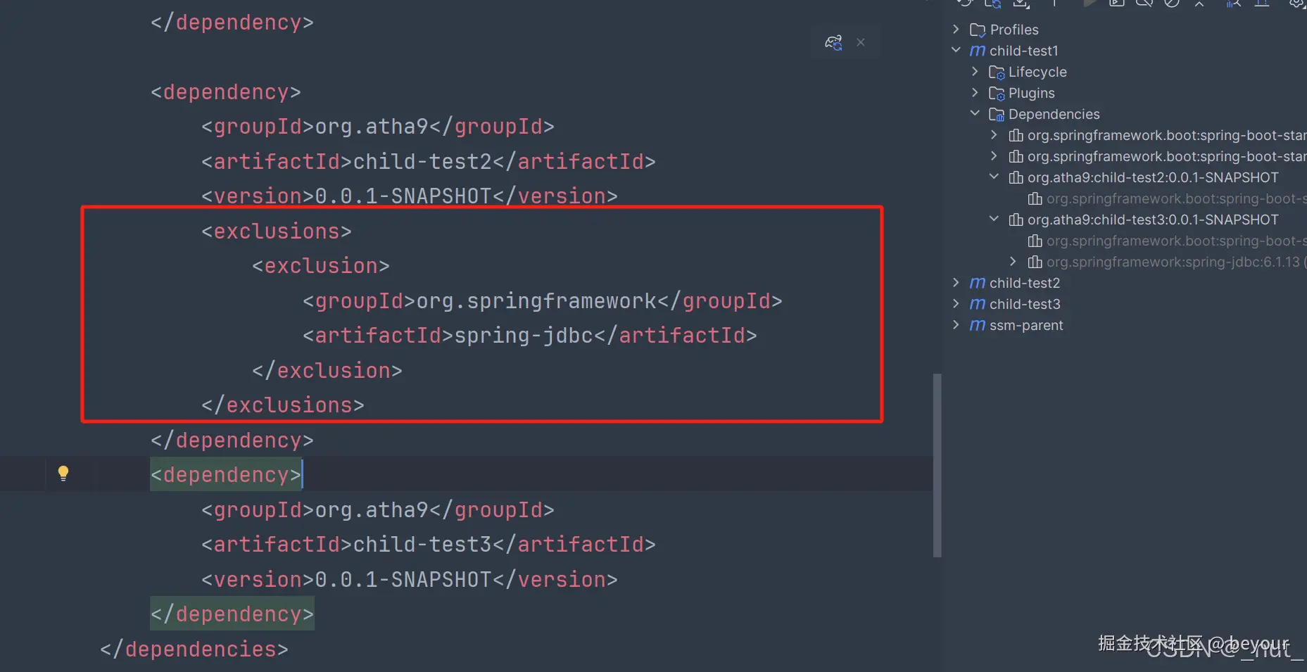Select the Plugins row label
Image resolution: width=1307 pixels, height=672 pixels.
click(1032, 93)
